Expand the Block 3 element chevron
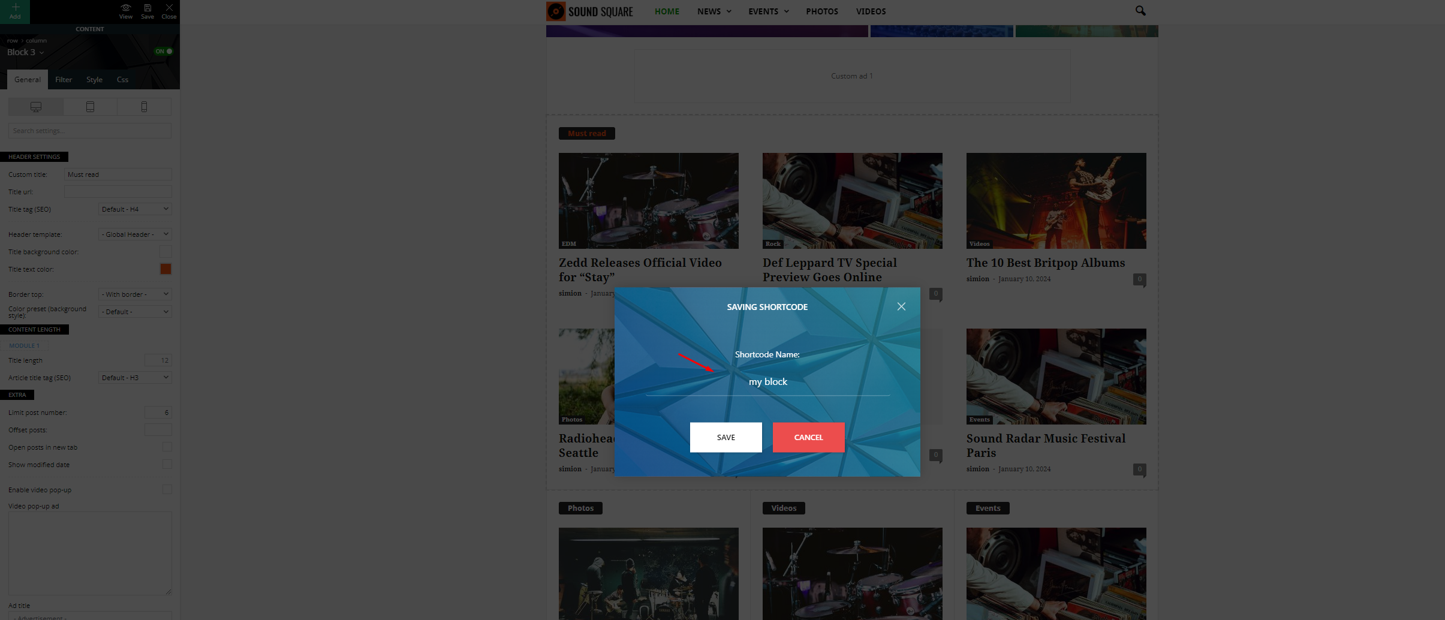1445x620 pixels. point(41,53)
